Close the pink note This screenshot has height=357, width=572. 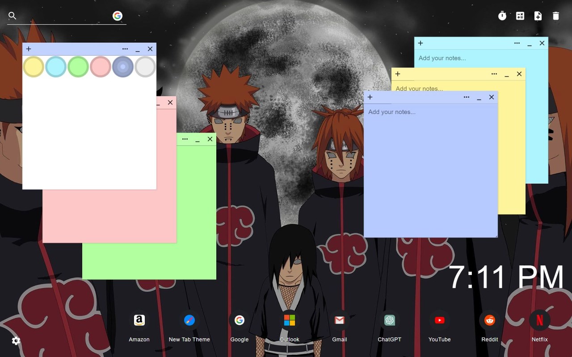point(170,103)
